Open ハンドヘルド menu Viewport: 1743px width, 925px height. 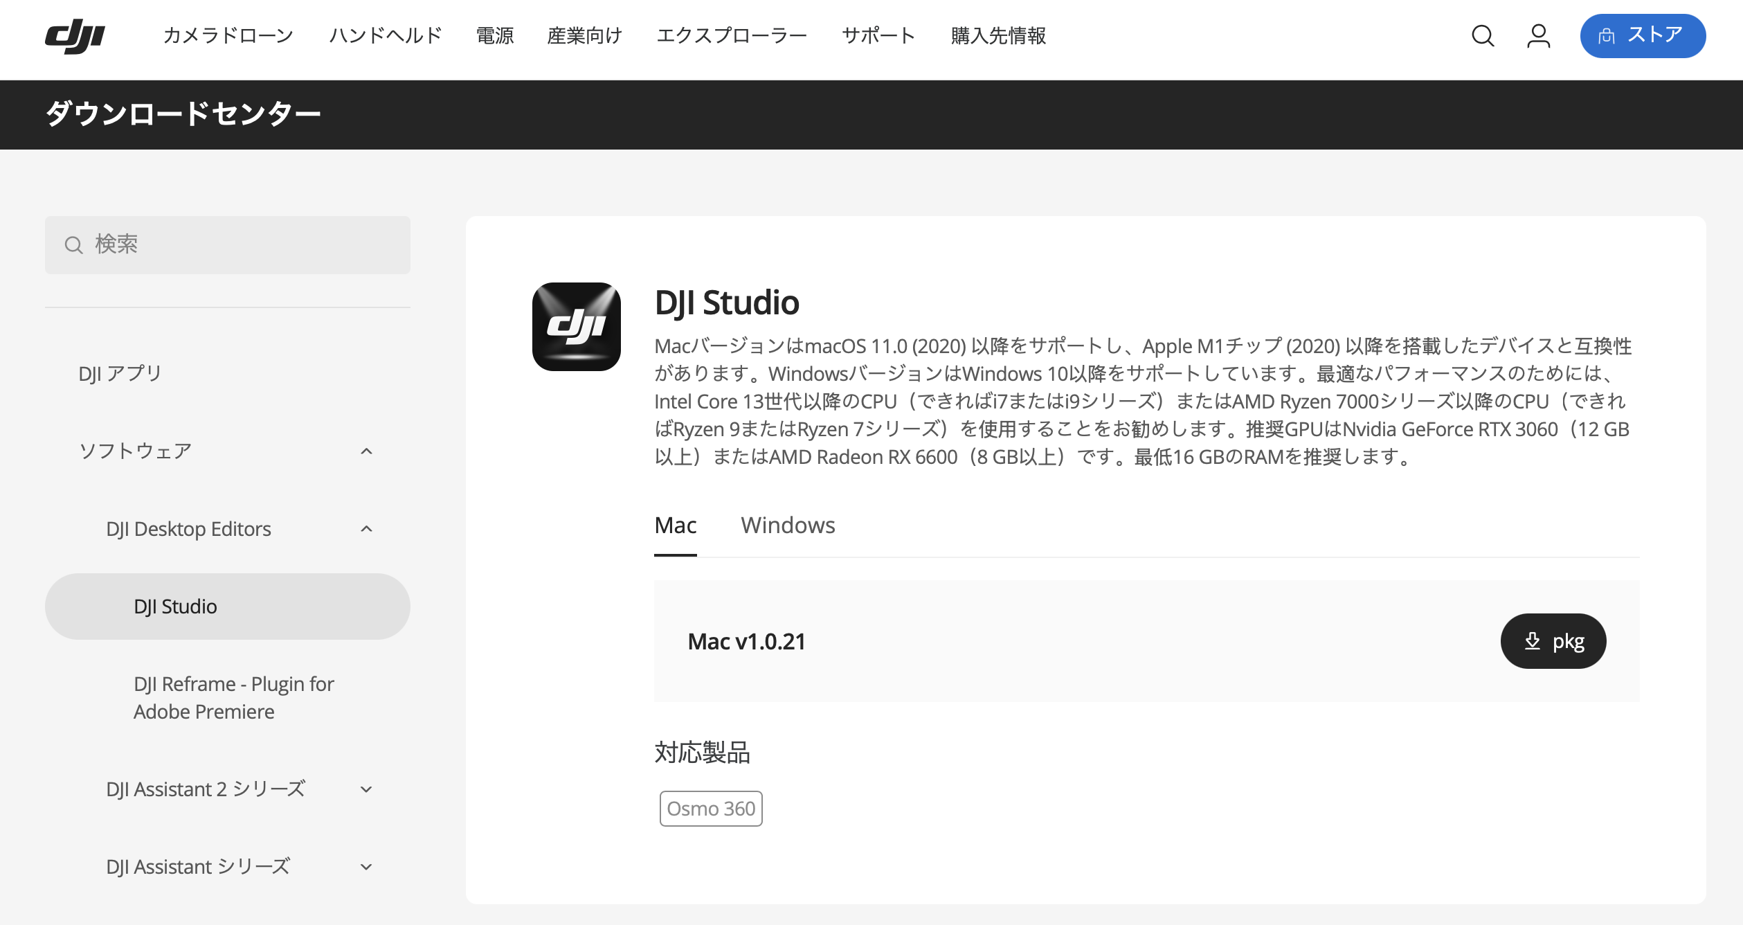click(385, 36)
